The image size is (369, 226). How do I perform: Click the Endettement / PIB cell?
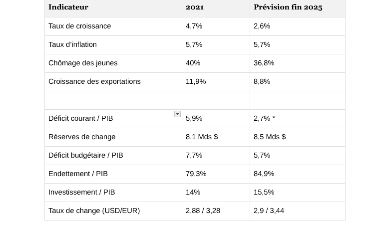click(78, 174)
